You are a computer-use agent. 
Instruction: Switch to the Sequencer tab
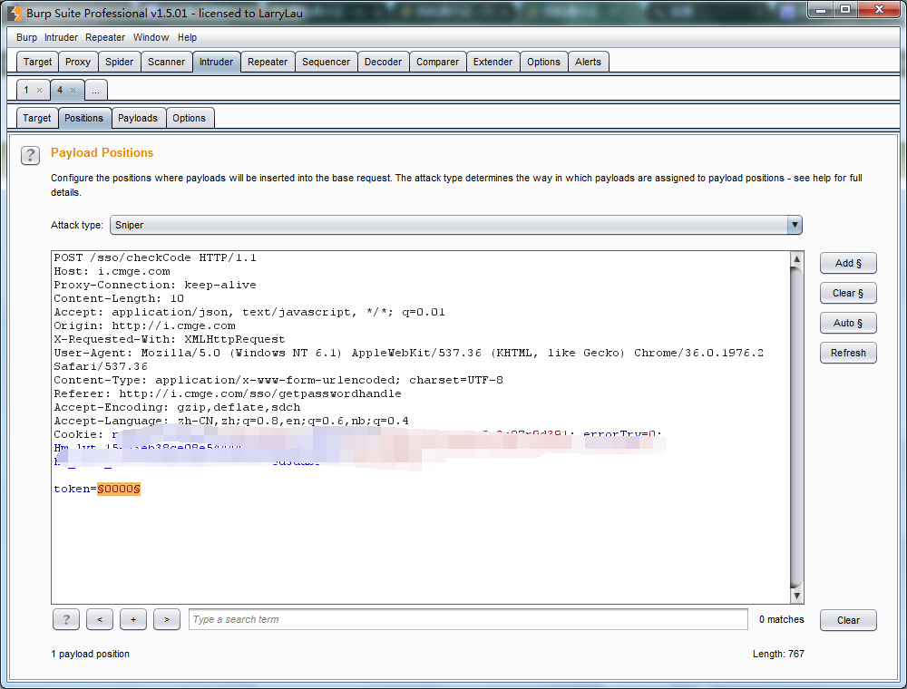point(327,62)
